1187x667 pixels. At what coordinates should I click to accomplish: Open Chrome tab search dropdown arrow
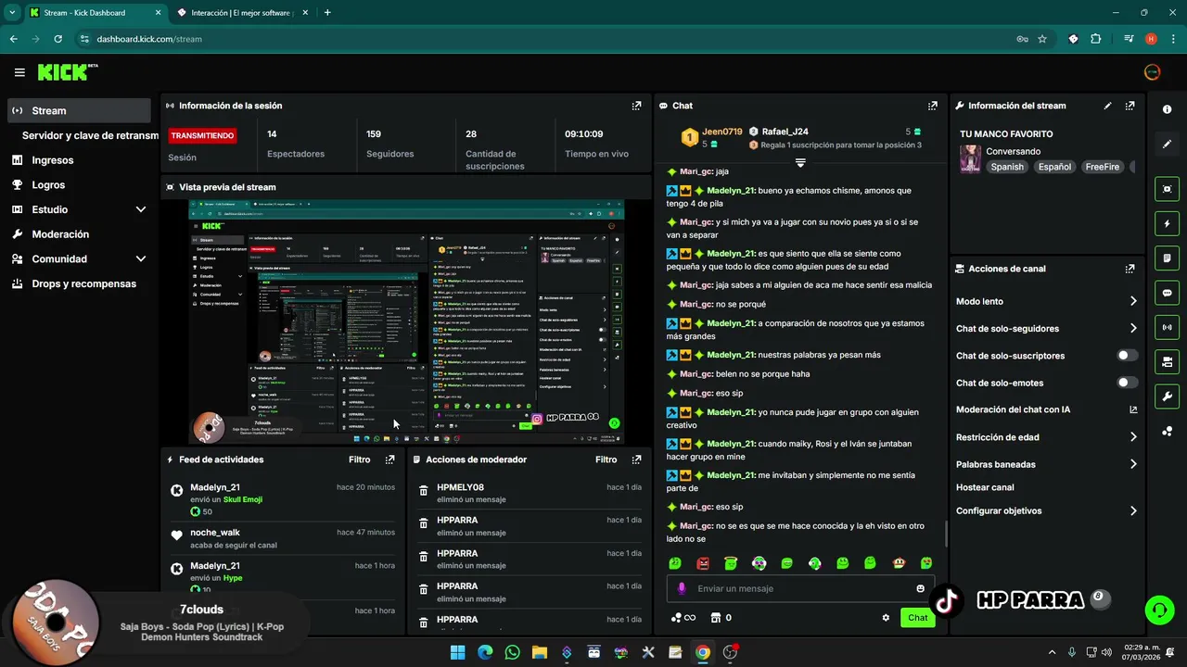pos(12,13)
